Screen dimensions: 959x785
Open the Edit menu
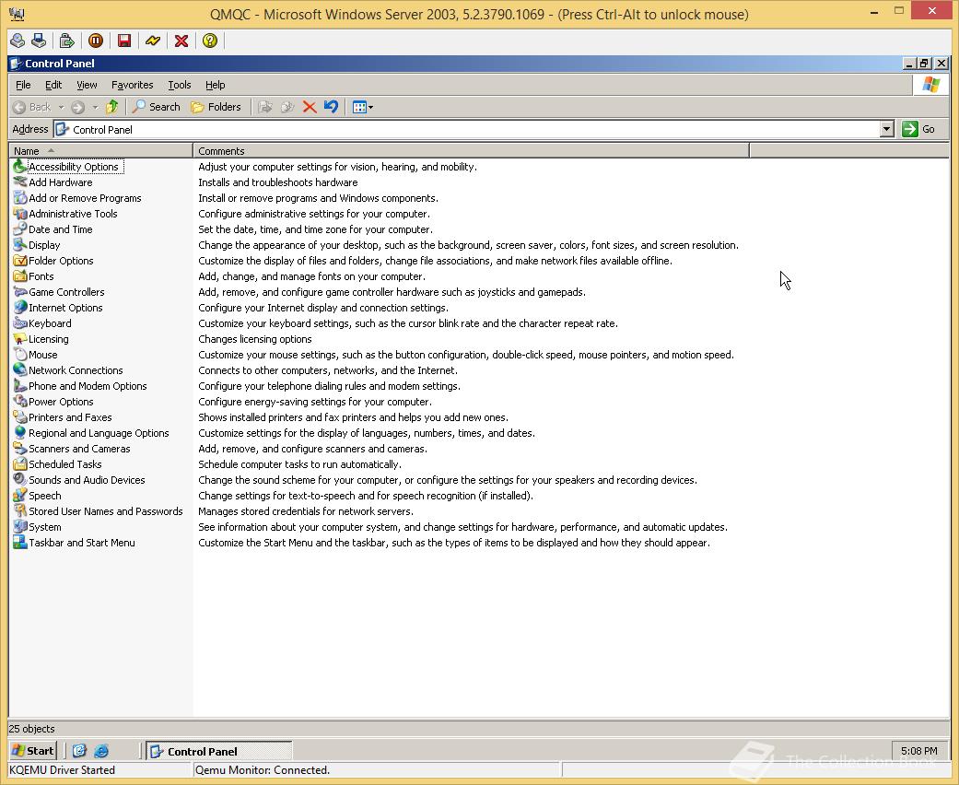[x=53, y=85]
